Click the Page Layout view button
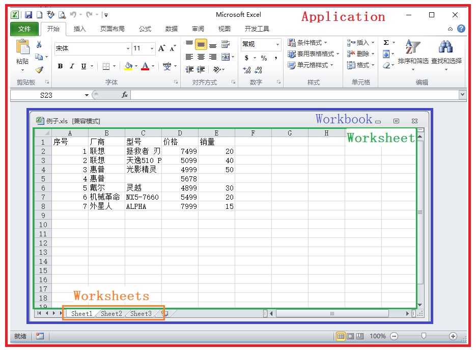 pyautogui.click(x=350, y=336)
